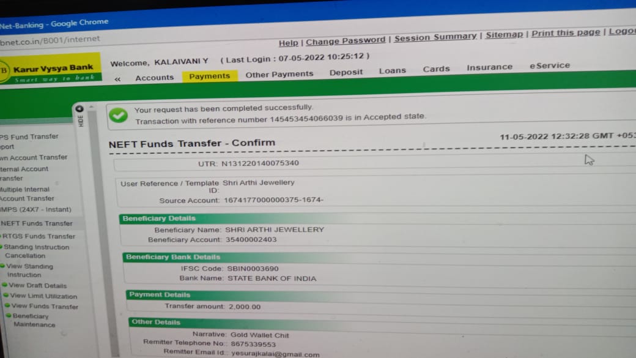Open the Accounts menu
636x358 pixels.
155,78
